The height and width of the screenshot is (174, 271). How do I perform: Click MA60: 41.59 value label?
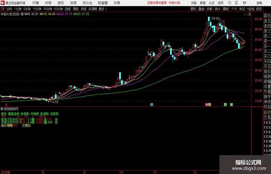[x=81, y=14]
